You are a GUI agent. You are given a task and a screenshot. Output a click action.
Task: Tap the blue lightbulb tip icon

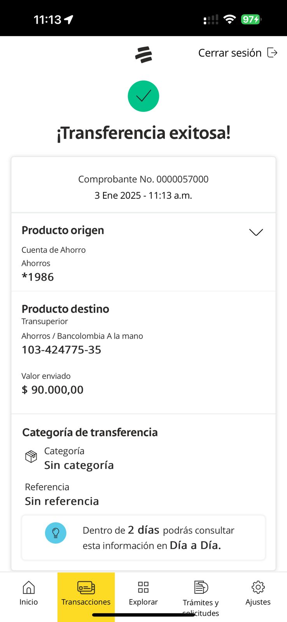(56, 533)
